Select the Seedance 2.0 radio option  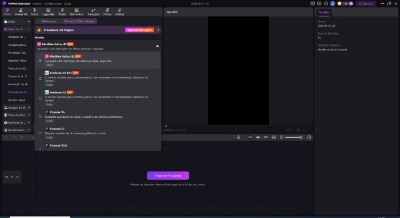(x=40, y=98)
